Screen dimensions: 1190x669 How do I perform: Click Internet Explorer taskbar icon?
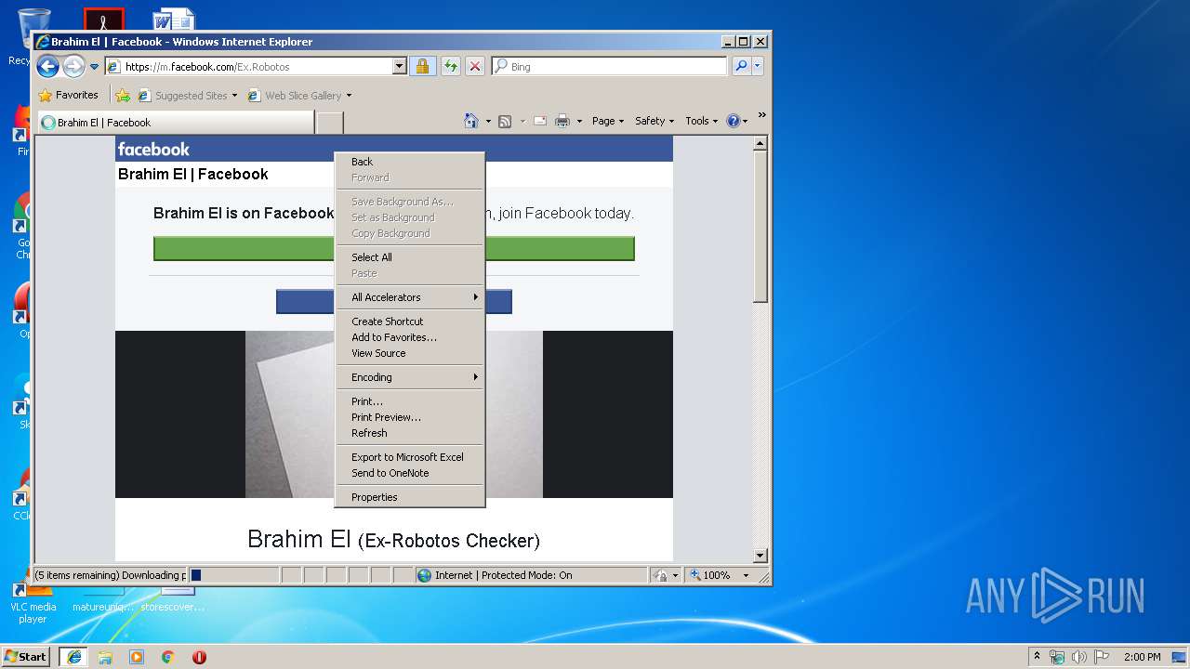[73, 656]
